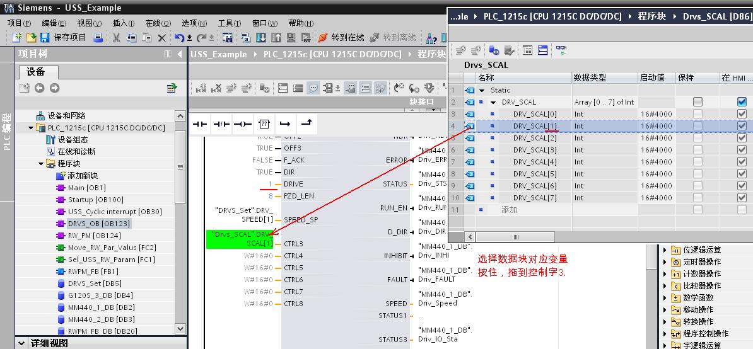This screenshot has width=753, height=349.
Task: Click open branch icon in ladder toolbar
Action: [x=285, y=124]
